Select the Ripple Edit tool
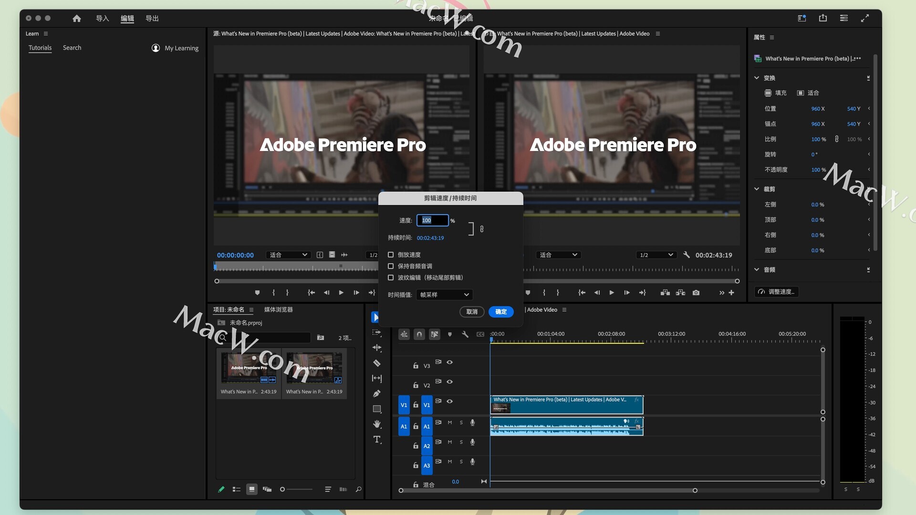916x515 pixels. click(x=377, y=348)
